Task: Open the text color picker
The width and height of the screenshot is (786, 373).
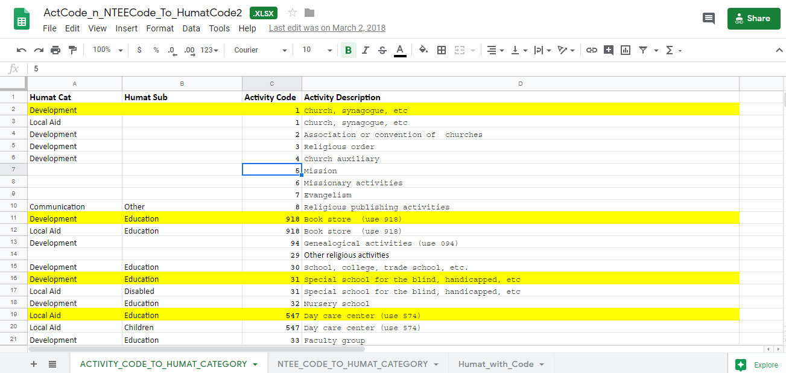Action: click(x=400, y=50)
